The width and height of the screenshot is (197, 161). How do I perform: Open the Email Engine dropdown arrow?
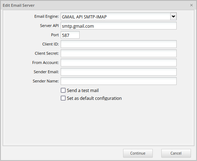[x=173, y=16]
